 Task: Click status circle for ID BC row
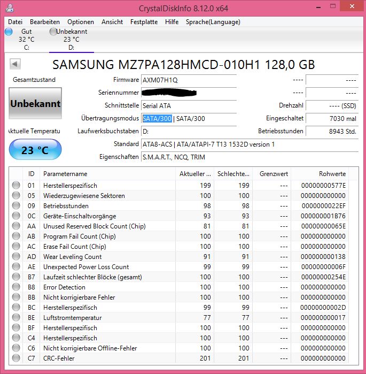pyautogui.click(x=16, y=307)
